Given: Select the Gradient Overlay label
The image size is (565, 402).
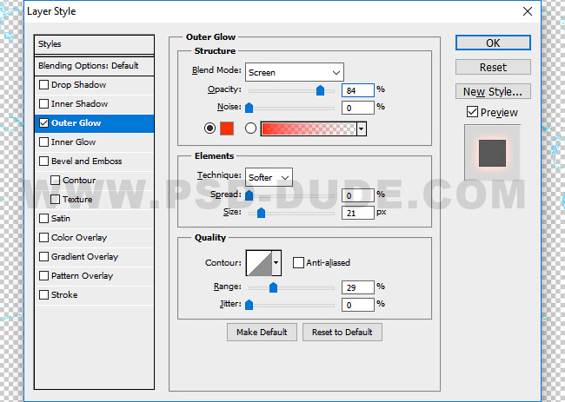Looking at the screenshot, I should click(84, 256).
